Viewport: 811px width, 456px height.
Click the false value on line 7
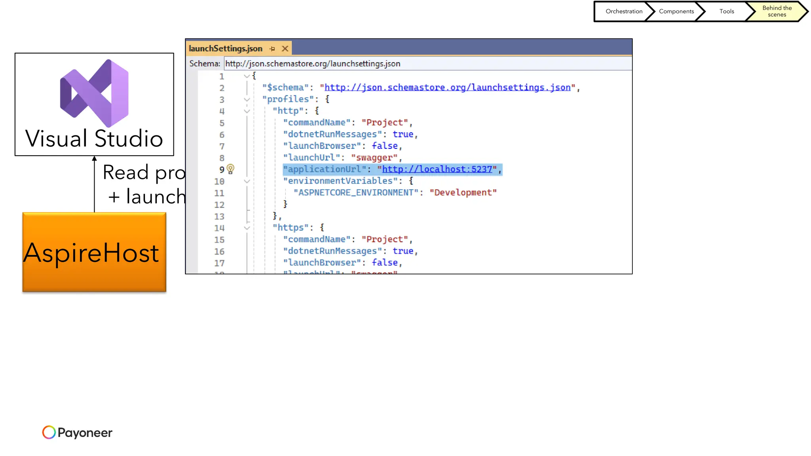(385, 146)
